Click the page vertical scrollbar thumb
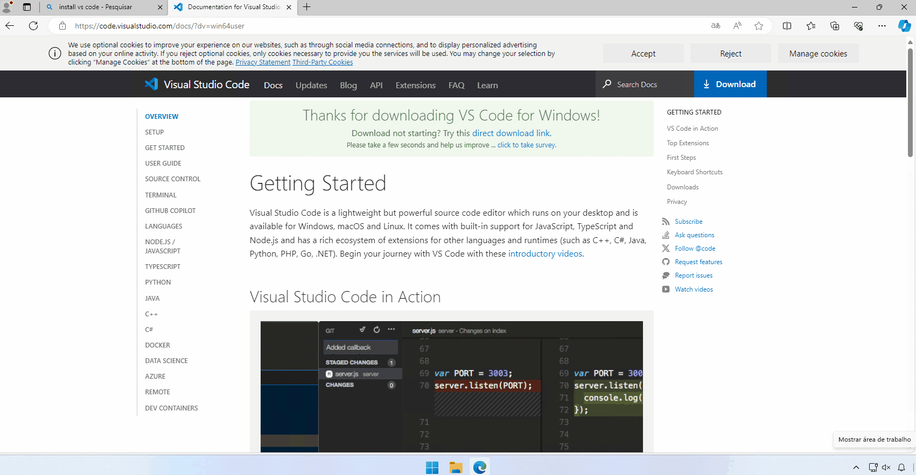Screen dimensions: 916x475 pyautogui.click(x=910, y=102)
